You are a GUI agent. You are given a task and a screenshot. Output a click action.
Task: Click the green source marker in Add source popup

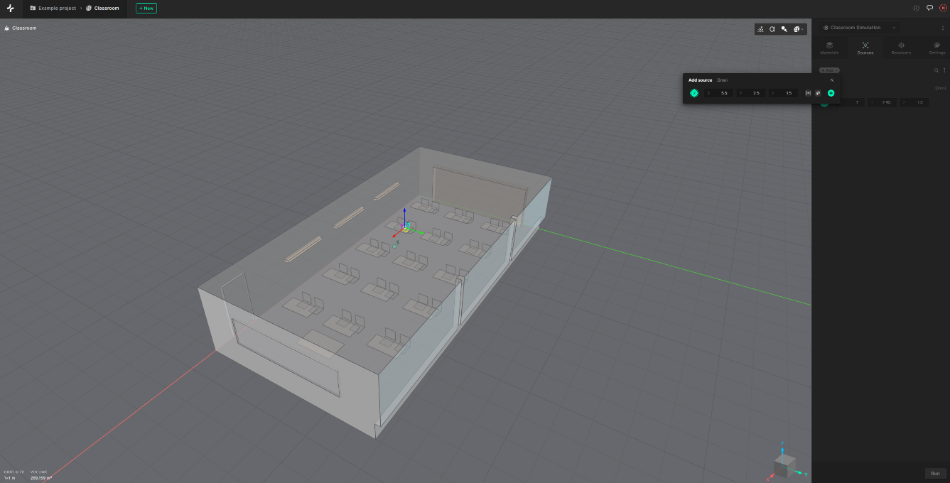pos(694,93)
